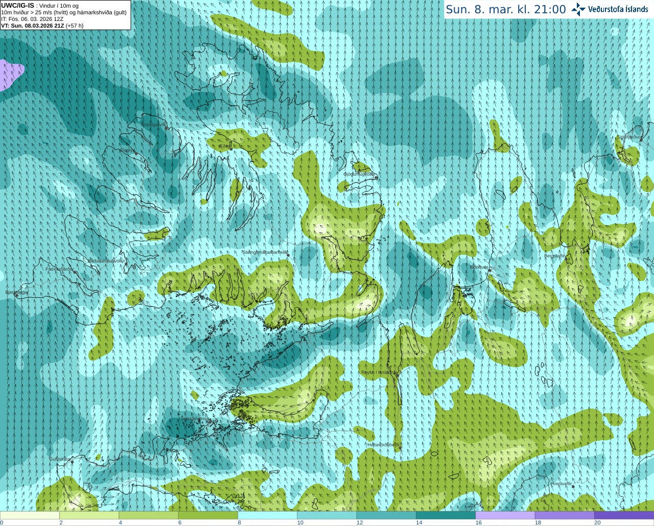The image size is (654, 526).
Task: Click the Patreksfjörður station dot
Action: (75, 272)
